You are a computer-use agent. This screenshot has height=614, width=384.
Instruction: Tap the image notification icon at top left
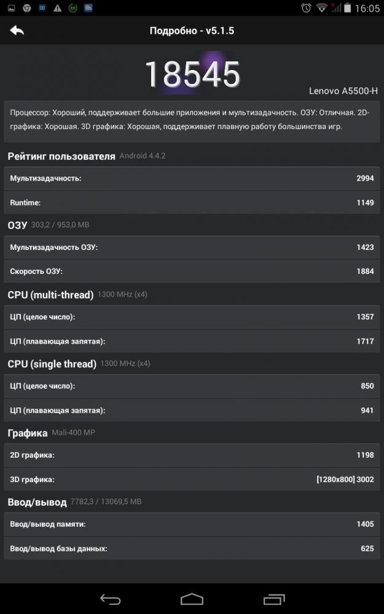tap(11, 8)
